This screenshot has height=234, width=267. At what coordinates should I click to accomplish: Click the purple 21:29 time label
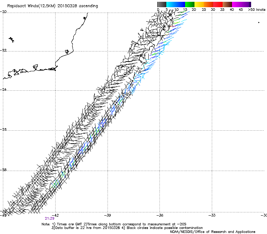tap(49, 219)
